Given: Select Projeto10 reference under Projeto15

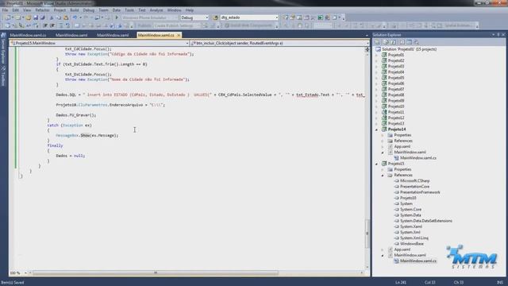Looking at the screenshot, I should coord(408,198).
